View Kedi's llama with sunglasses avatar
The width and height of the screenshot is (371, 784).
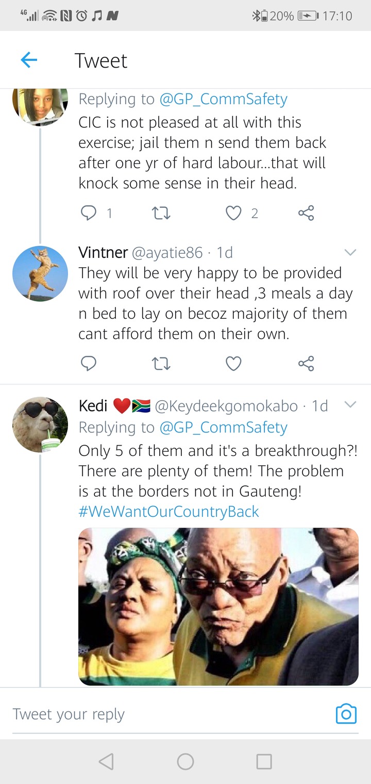pos(40,424)
